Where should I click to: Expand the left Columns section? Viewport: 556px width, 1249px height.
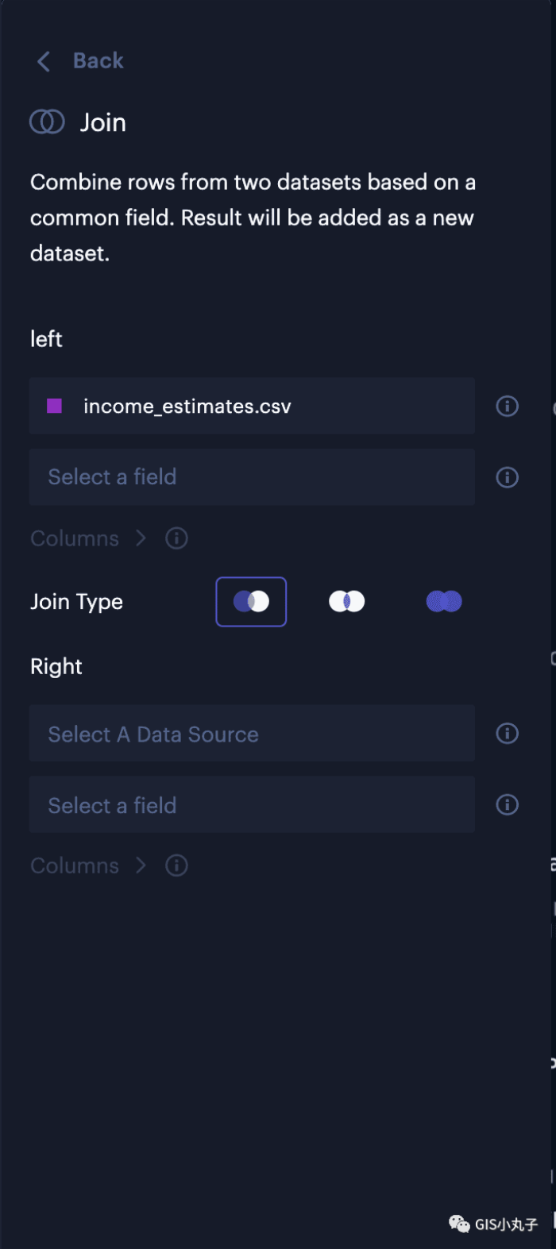(87, 538)
